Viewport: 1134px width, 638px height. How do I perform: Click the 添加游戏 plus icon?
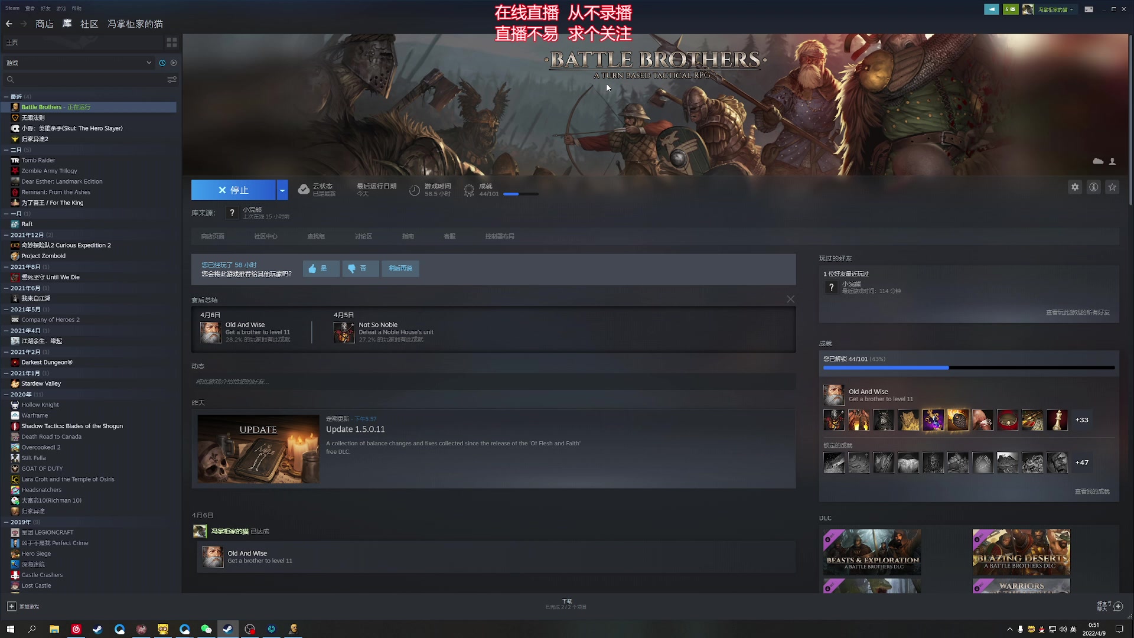coord(11,607)
